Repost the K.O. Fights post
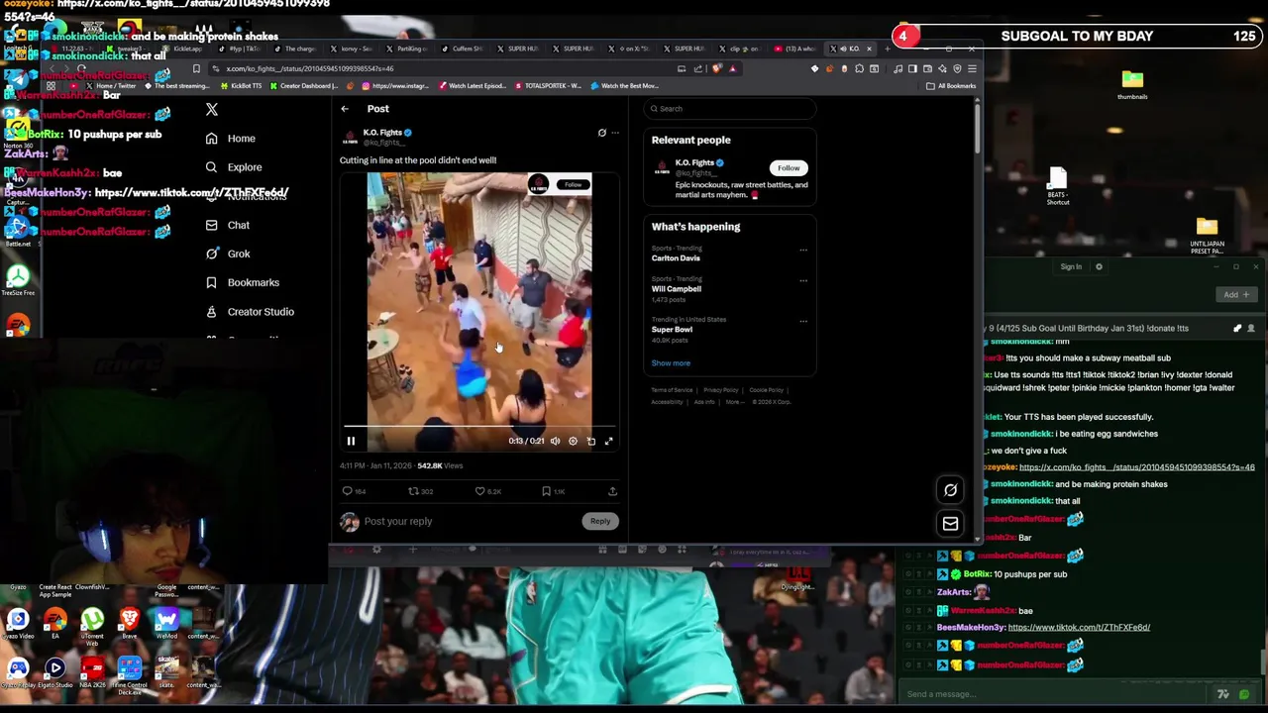Image resolution: width=1268 pixels, height=713 pixels. (x=413, y=491)
